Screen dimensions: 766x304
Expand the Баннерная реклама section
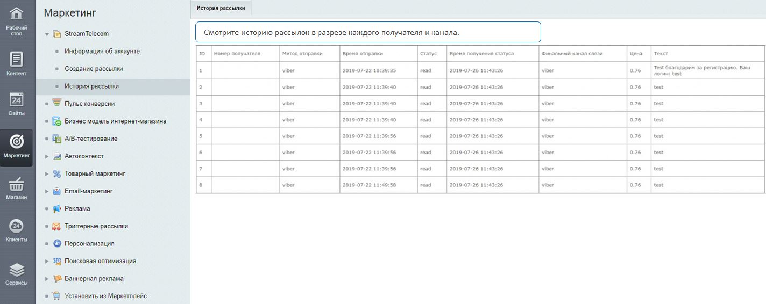[x=47, y=279]
